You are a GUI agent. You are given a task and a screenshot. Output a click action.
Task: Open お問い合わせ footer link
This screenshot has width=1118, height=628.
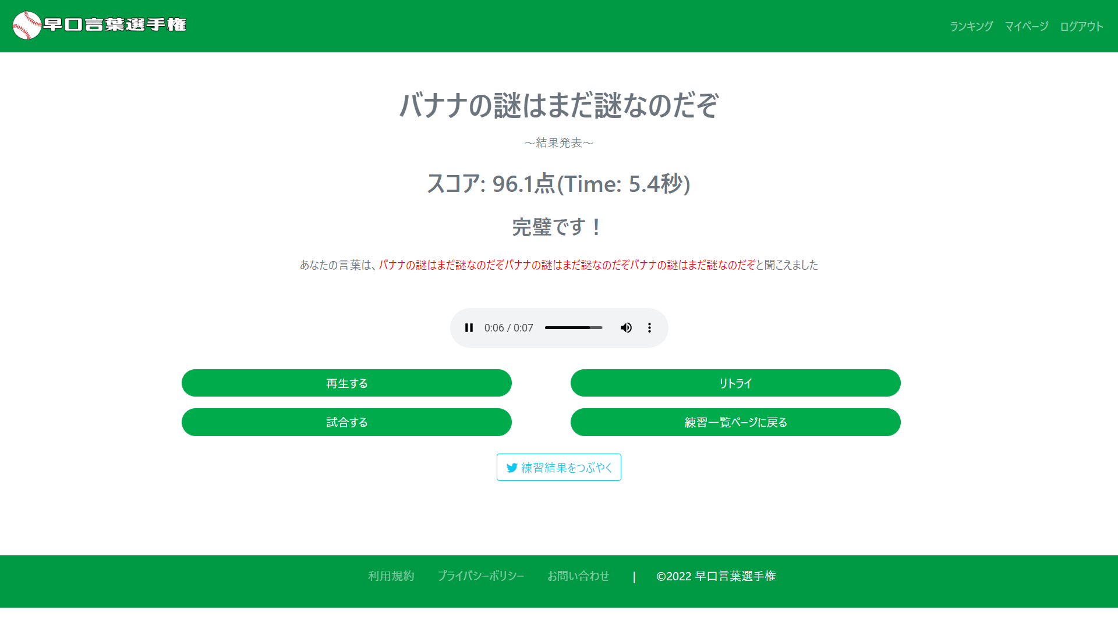pyautogui.click(x=578, y=576)
